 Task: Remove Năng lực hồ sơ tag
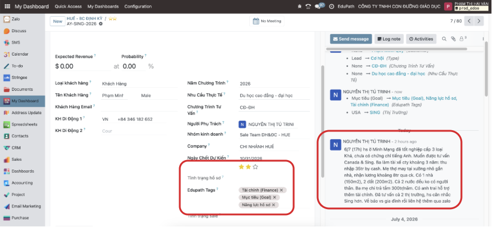coord(273,205)
